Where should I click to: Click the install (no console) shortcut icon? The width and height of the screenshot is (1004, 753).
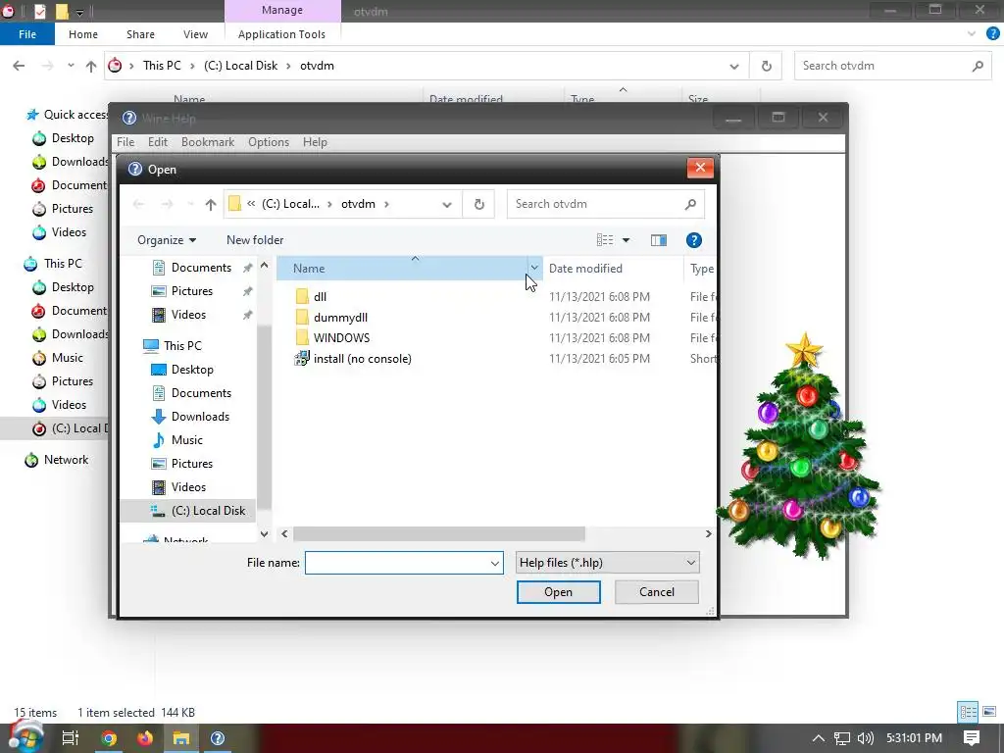pyautogui.click(x=302, y=359)
